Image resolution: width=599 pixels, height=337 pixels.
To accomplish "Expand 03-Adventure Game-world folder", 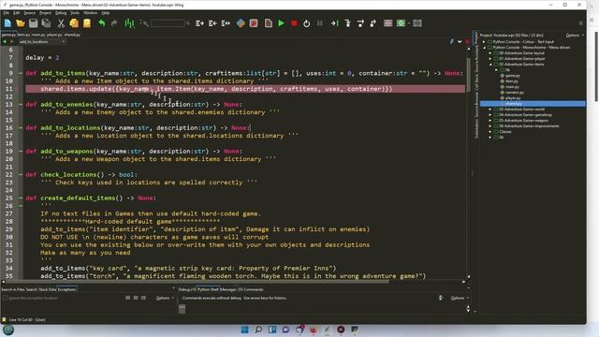I will [x=490, y=110].
